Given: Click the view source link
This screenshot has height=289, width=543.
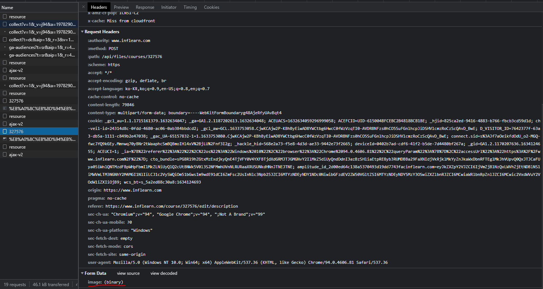Looking at the screenshot, I should tap(128, 273).
